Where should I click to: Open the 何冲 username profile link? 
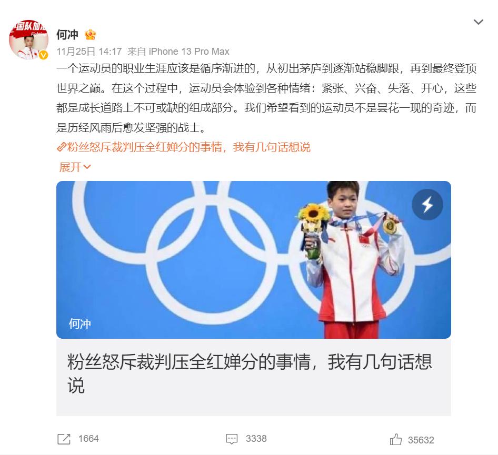pyautogui.click(x=67, y=35)
